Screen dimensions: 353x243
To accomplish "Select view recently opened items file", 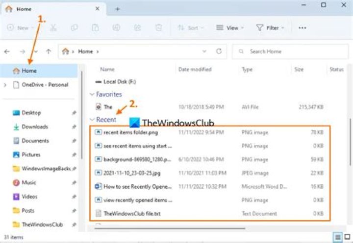I will [x=209, y=200].
